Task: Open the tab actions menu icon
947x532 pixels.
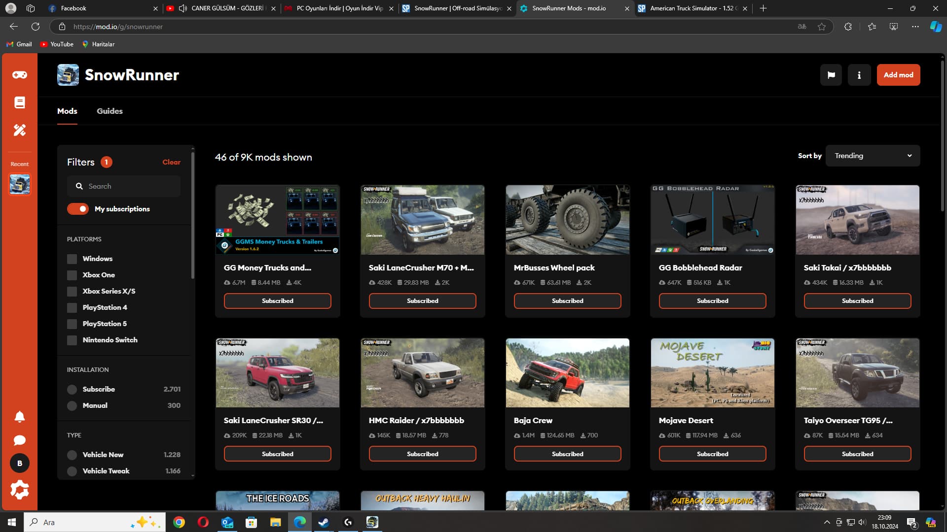Action: pyautogui.click(x=31, y=8)
